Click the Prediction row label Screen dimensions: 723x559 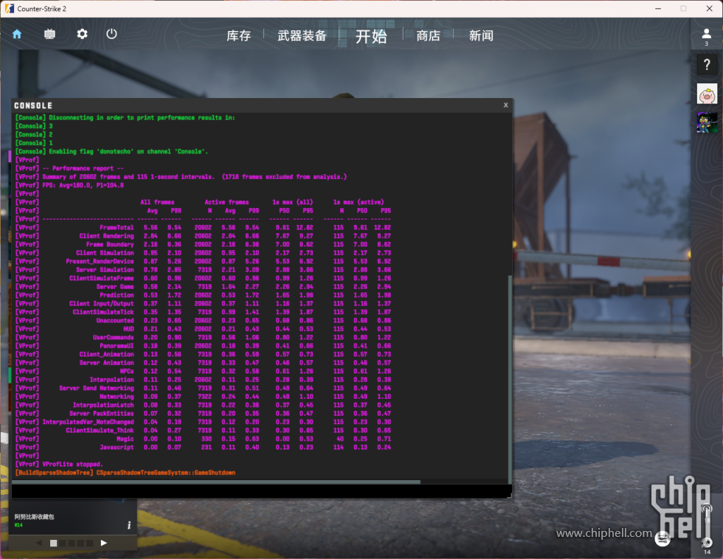[x=117, y=295]
